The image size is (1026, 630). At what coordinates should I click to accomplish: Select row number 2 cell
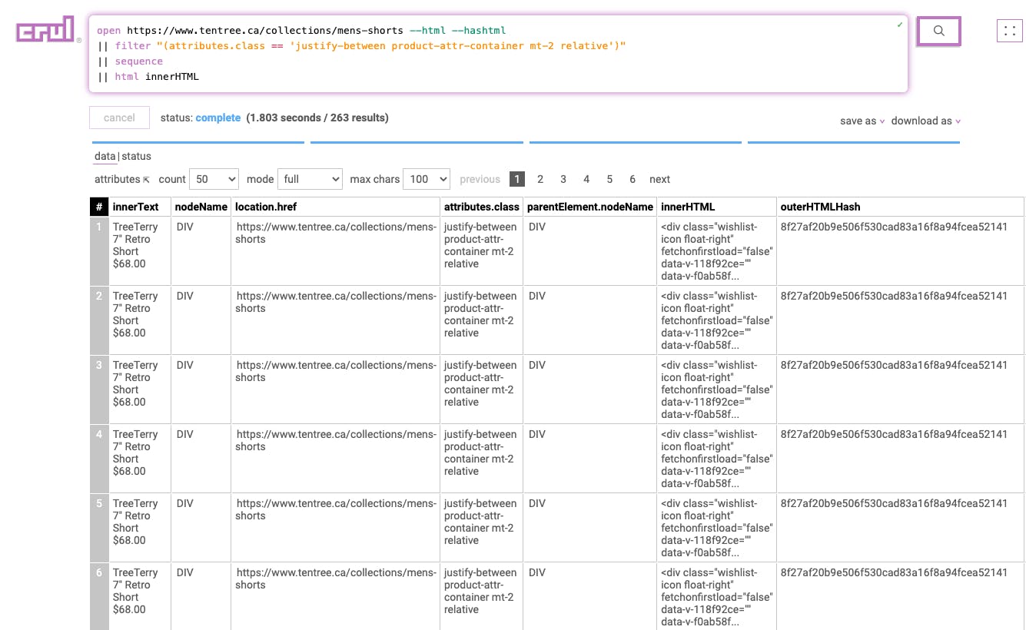[99, 320]
